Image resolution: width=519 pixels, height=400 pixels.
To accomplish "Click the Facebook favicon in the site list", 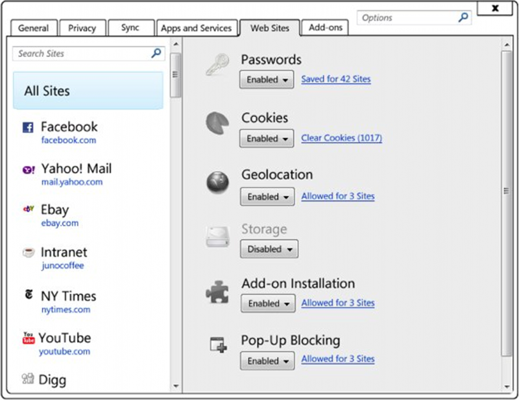I will 28,127.
